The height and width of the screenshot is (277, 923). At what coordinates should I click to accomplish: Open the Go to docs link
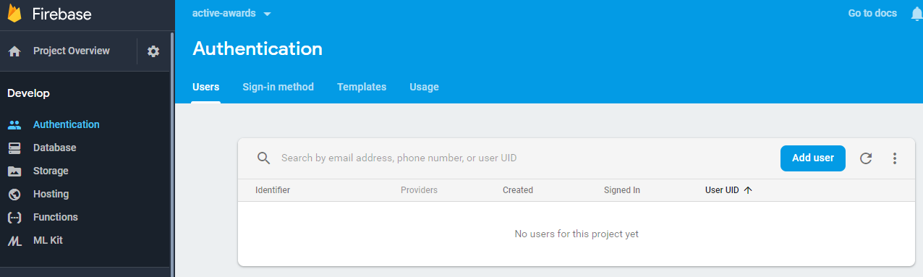(872, 13)
